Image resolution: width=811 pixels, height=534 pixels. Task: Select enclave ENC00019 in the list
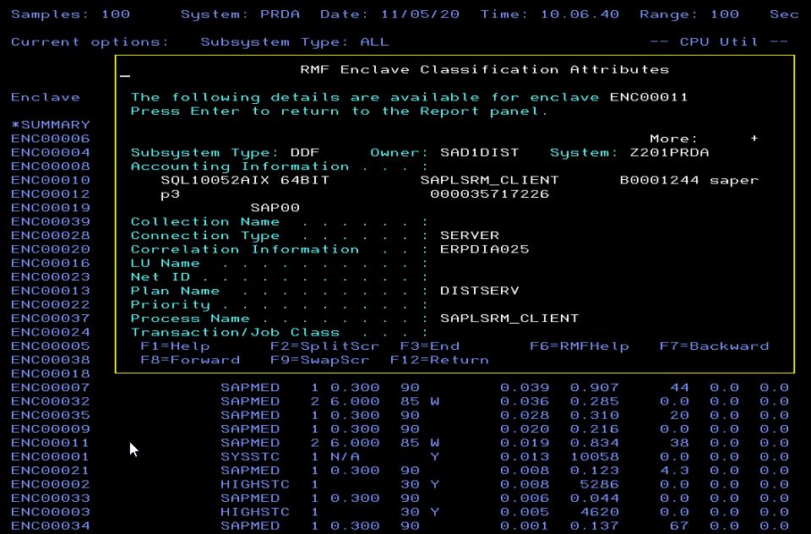pos(50,208)
